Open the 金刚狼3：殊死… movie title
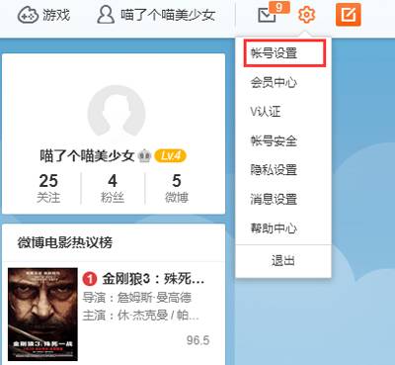Image resolution: width=395 pixels, height=365 pixels. (153, 279)
